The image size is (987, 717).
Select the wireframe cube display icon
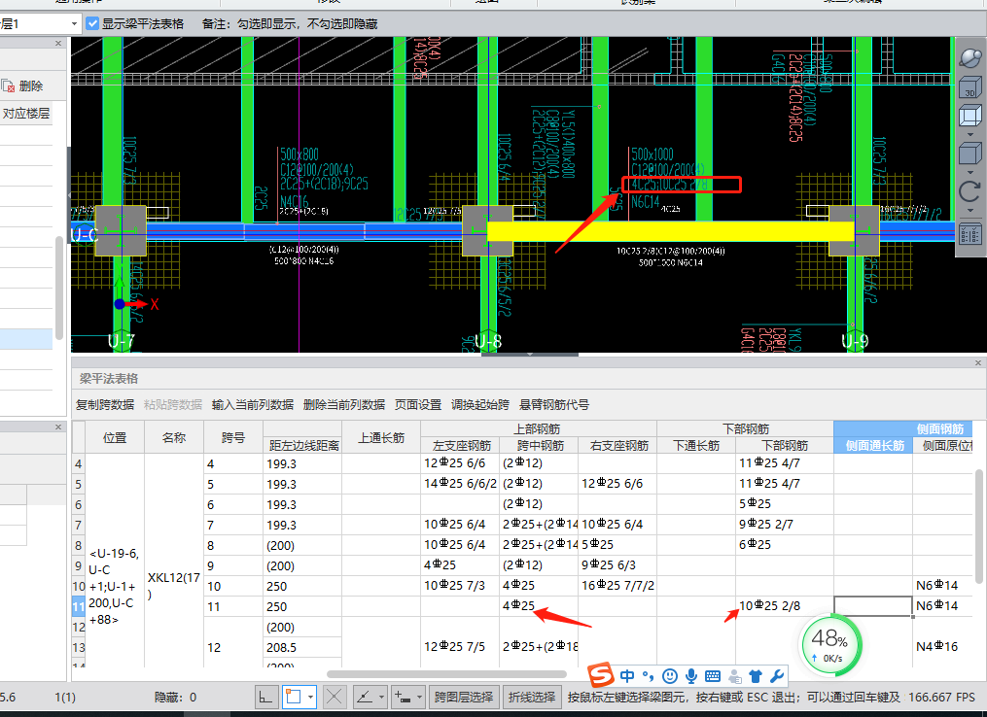tap(970, 117)
